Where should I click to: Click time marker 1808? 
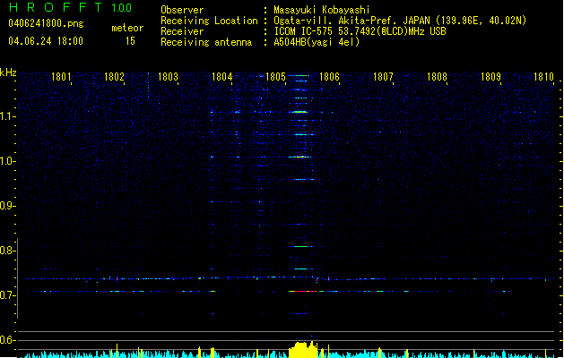(437, 77)
